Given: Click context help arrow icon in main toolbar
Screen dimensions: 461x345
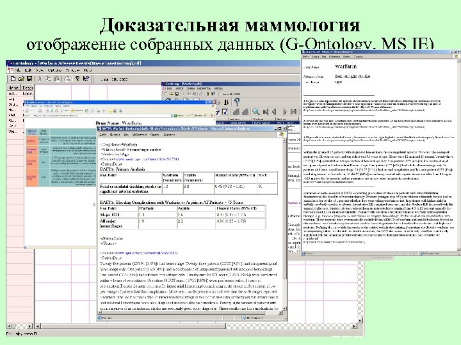Looking at the screenshot, I should coord(86,79).
